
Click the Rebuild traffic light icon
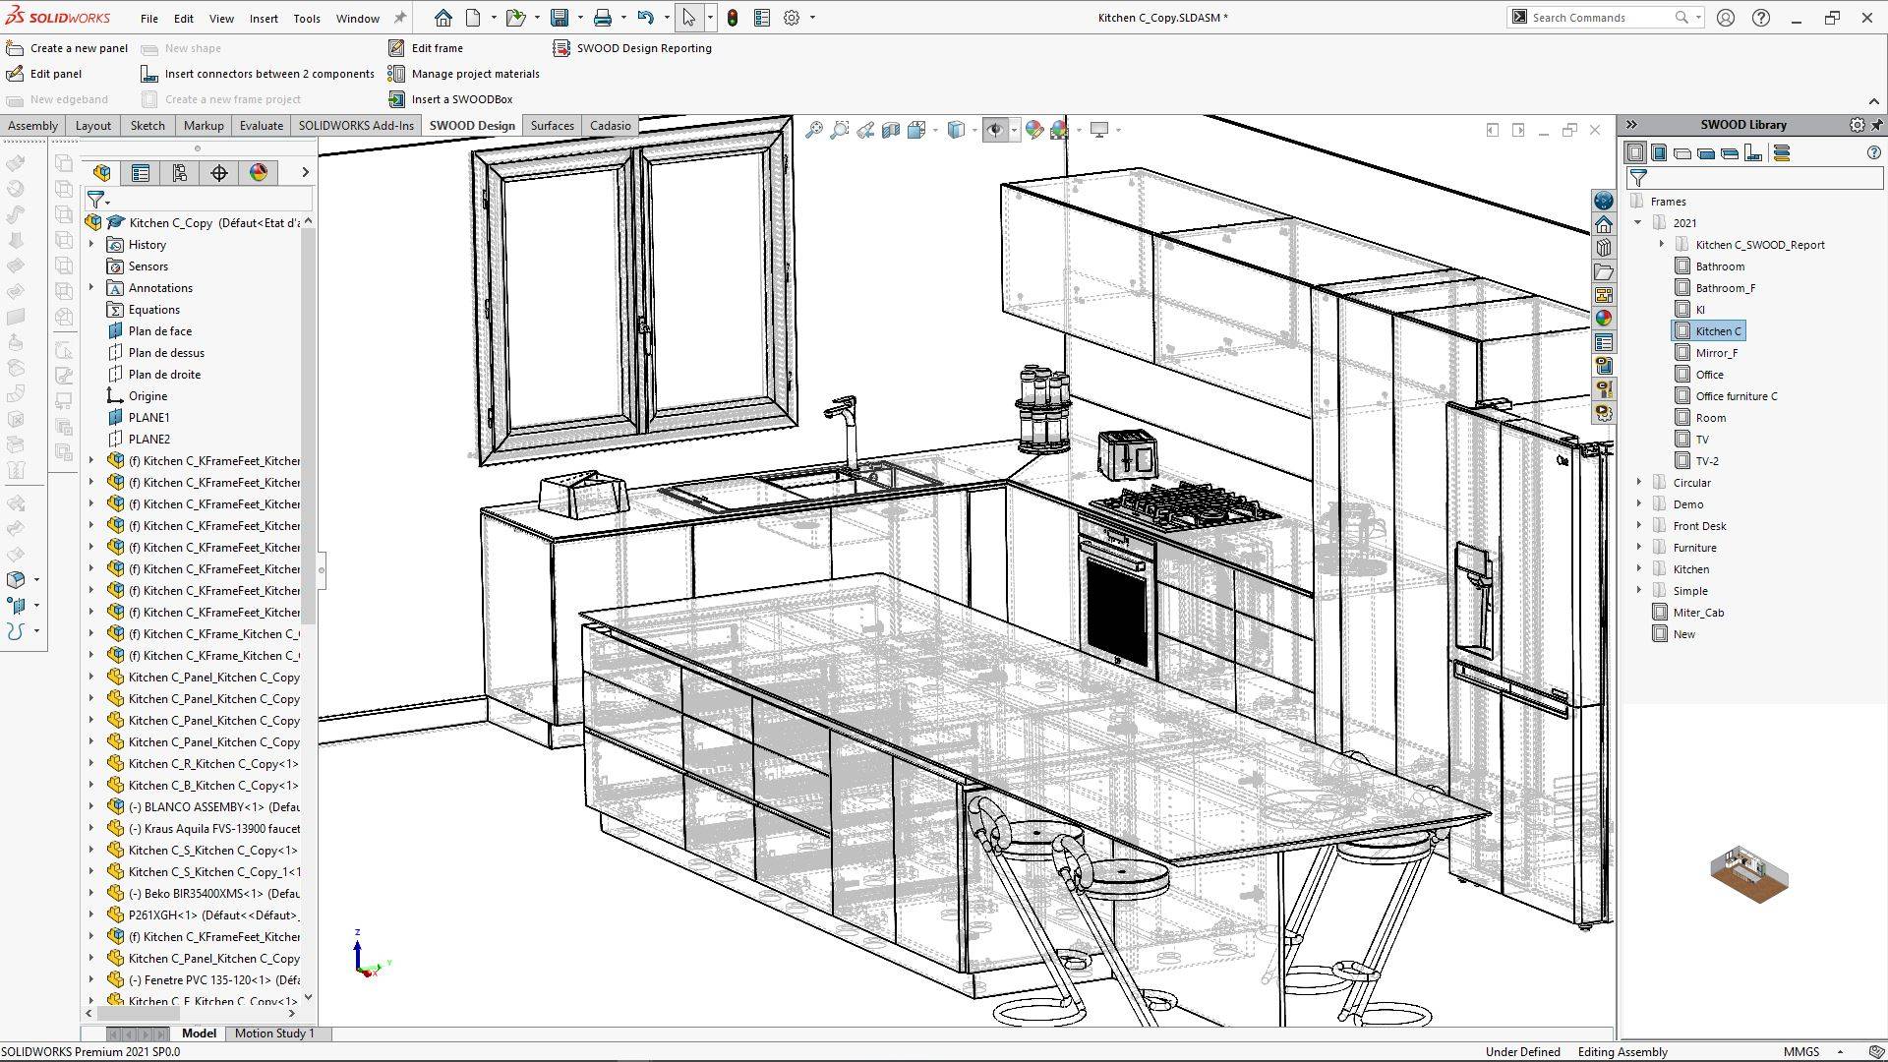click(733, 18)
